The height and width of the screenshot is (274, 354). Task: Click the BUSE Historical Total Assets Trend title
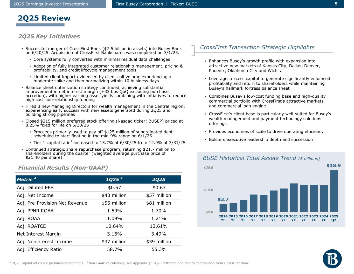click(x=249, y=158)
